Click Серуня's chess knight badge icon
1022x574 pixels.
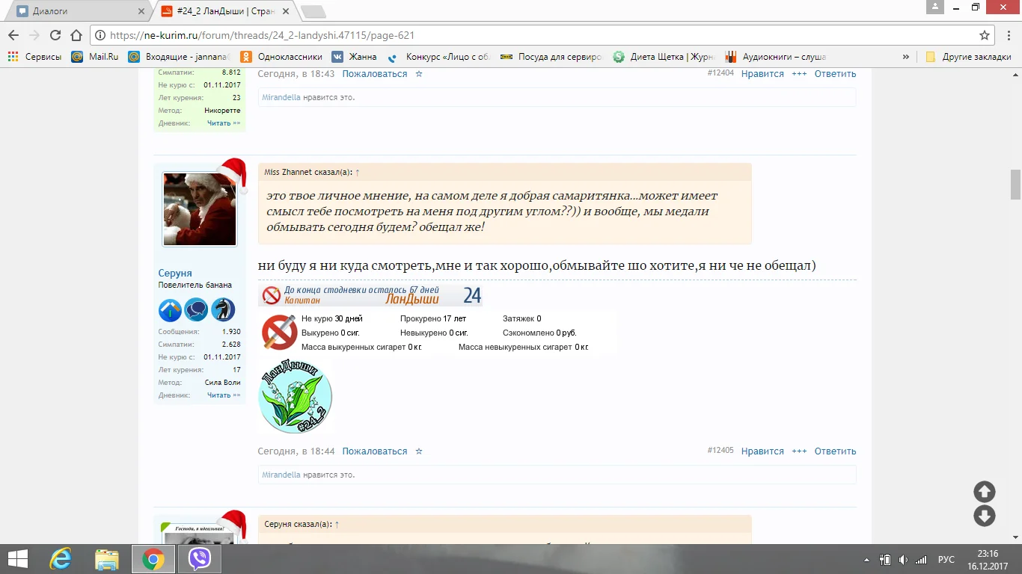pos(223,309)
